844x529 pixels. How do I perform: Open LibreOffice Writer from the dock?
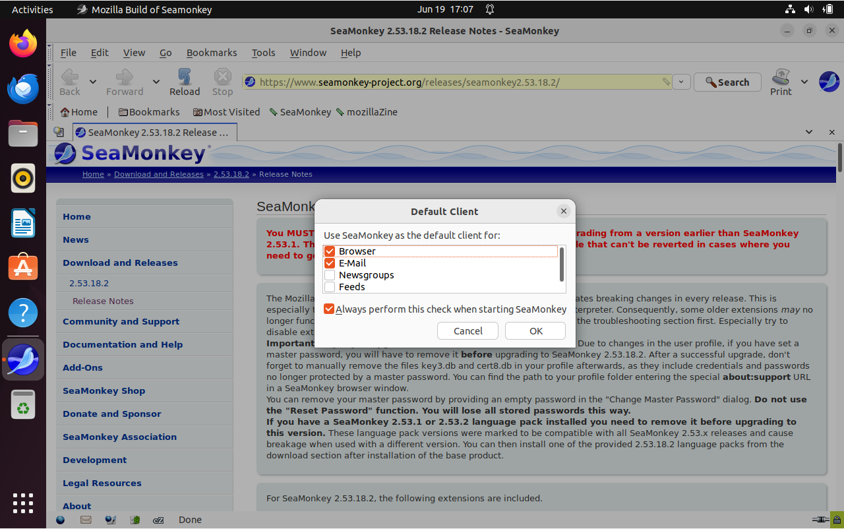pos(23,223)
